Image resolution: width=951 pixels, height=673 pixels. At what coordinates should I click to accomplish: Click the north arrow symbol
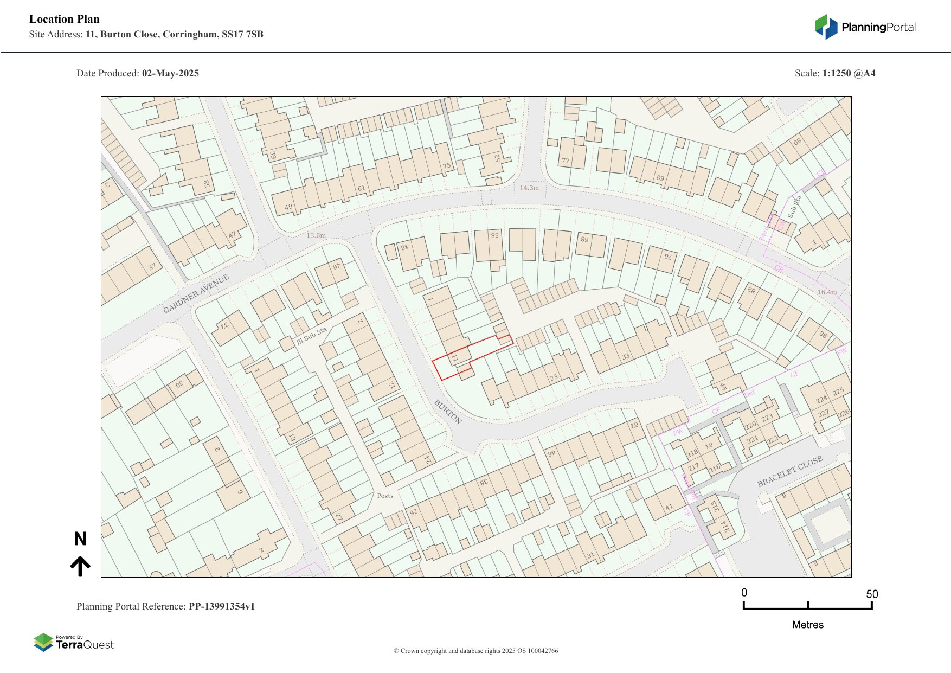pyautogui.click(x=80, y=566)
